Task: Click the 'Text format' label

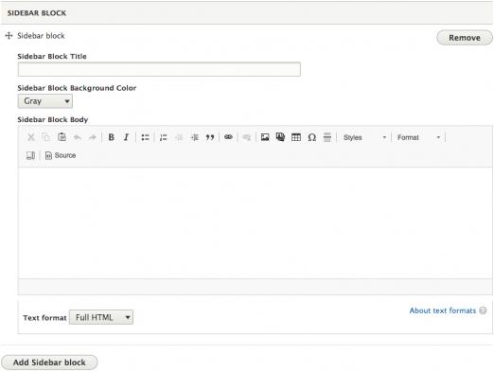Action: click(x=44, y=317)
